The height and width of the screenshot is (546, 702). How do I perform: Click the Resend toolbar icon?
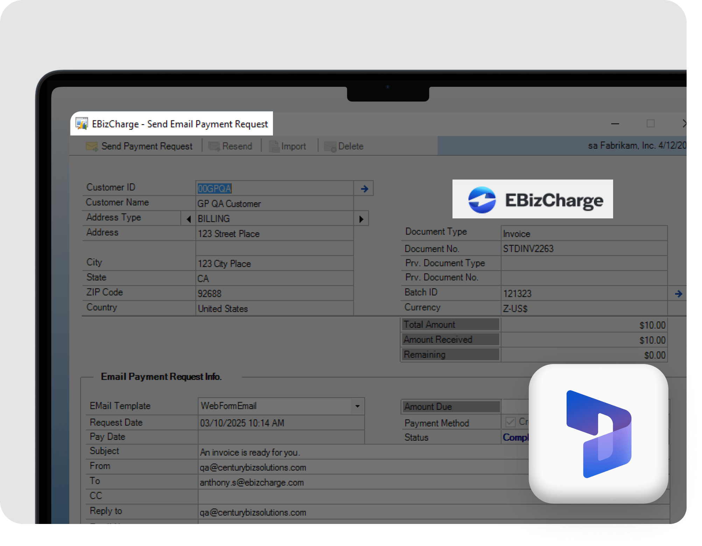coord(214,146)
